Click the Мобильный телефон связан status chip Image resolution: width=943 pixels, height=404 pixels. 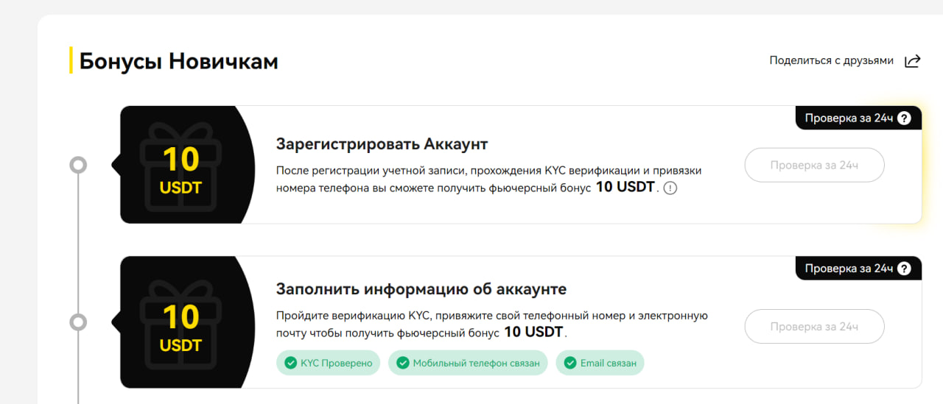pyautogui.click(x=468, y=363)
